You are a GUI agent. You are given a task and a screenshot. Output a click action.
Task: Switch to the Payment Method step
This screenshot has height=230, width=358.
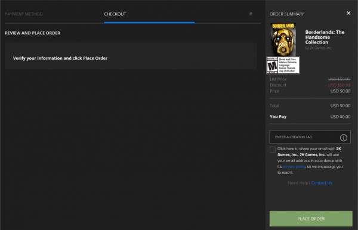[x=24, y=14]
